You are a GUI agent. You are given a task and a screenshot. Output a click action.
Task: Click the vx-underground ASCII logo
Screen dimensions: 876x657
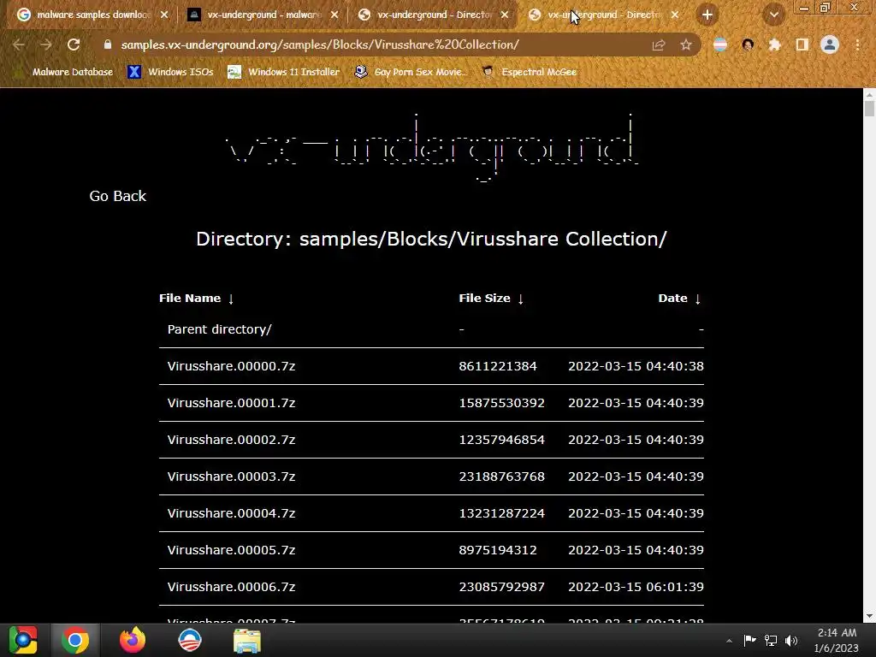pos(431,146)
